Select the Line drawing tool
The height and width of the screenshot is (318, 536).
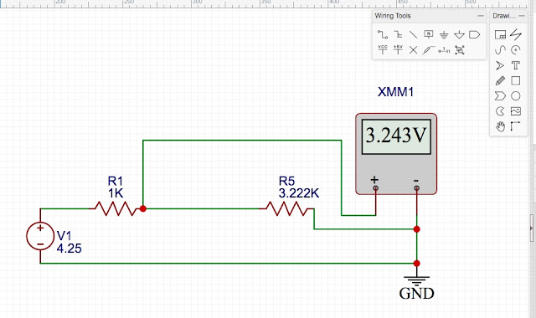coord(516,34)
